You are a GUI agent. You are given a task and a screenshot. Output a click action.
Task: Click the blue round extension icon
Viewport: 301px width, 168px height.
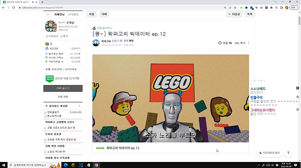click(x=246, y=8)
